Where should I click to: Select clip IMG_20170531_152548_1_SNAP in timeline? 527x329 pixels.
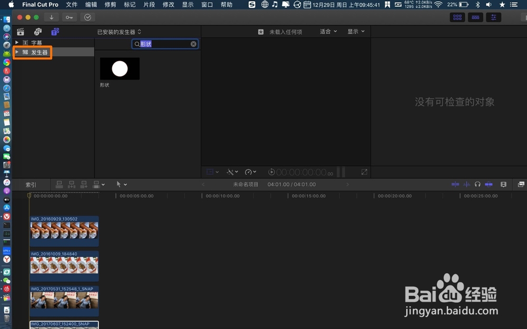(64, 301)
